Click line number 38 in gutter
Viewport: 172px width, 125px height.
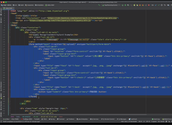(4, 97)
